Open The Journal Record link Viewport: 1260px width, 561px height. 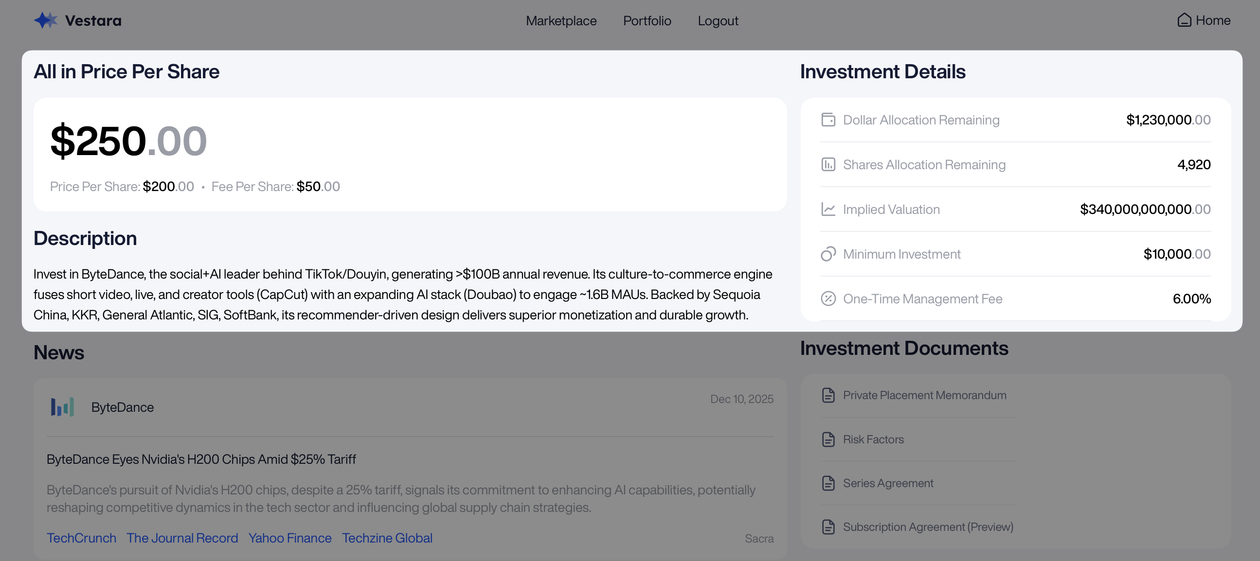tap(182, 538)
